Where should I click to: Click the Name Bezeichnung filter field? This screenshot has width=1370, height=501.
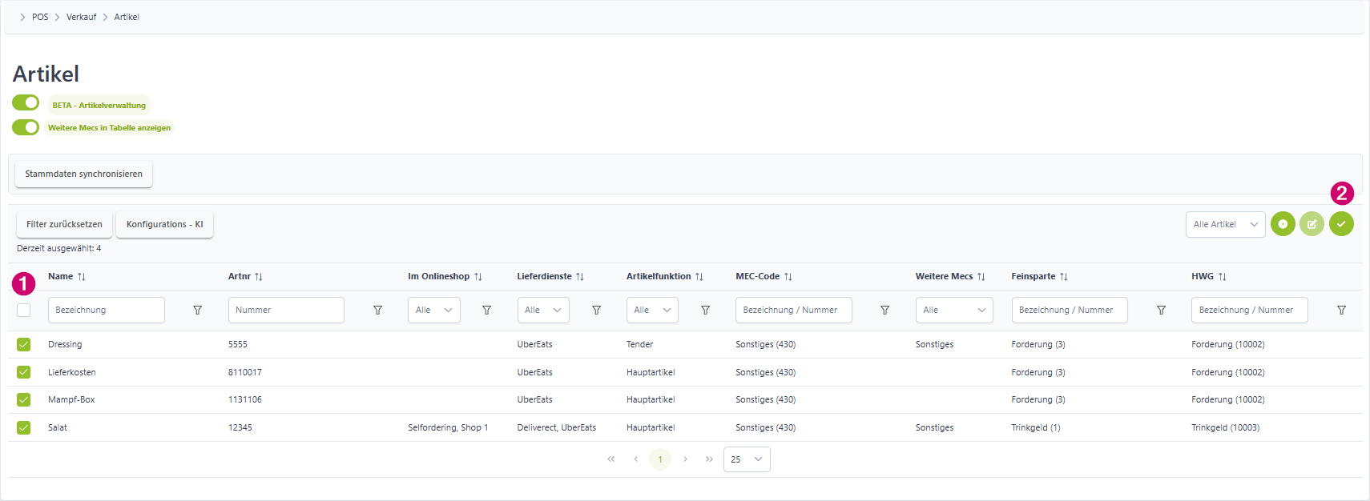[x=107, y=310]
